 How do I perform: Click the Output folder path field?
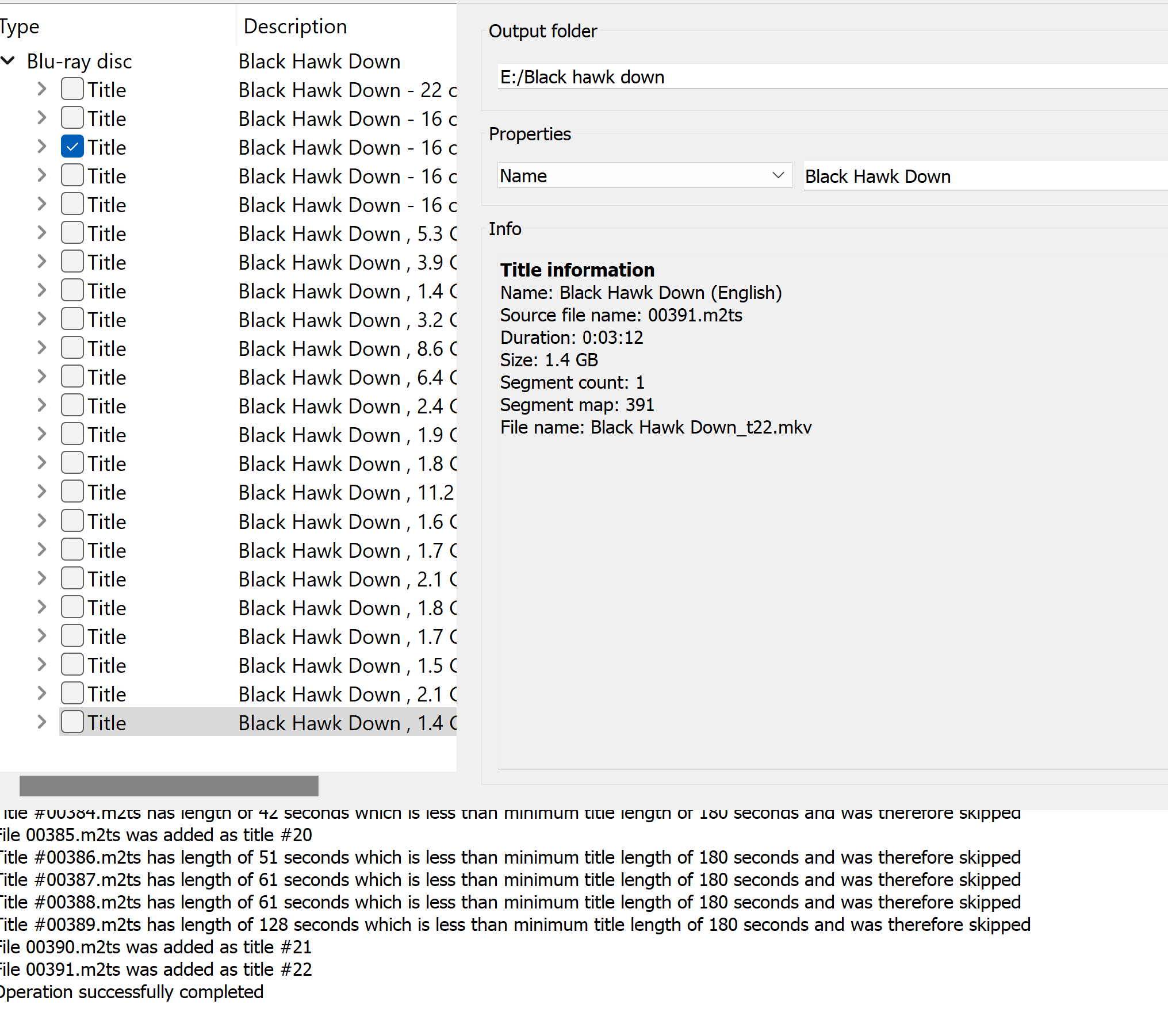pos(833,76)
